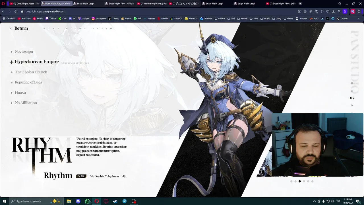Expand the Dizi bookmarks folder
Image resolution: width=364 pixels, height=205 pixels.
tap(231, 19)
